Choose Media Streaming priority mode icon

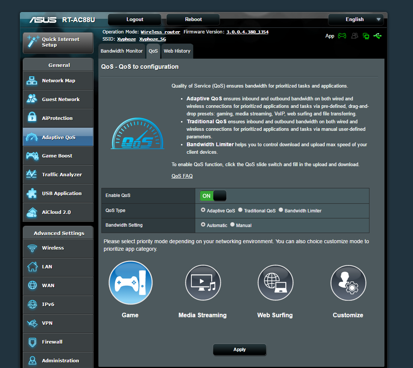pos(203,283)
